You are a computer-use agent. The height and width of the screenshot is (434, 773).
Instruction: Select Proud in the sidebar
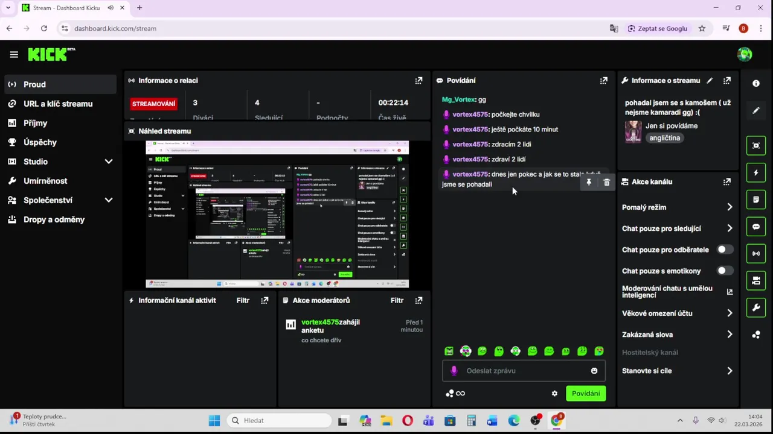click(59, 84)
